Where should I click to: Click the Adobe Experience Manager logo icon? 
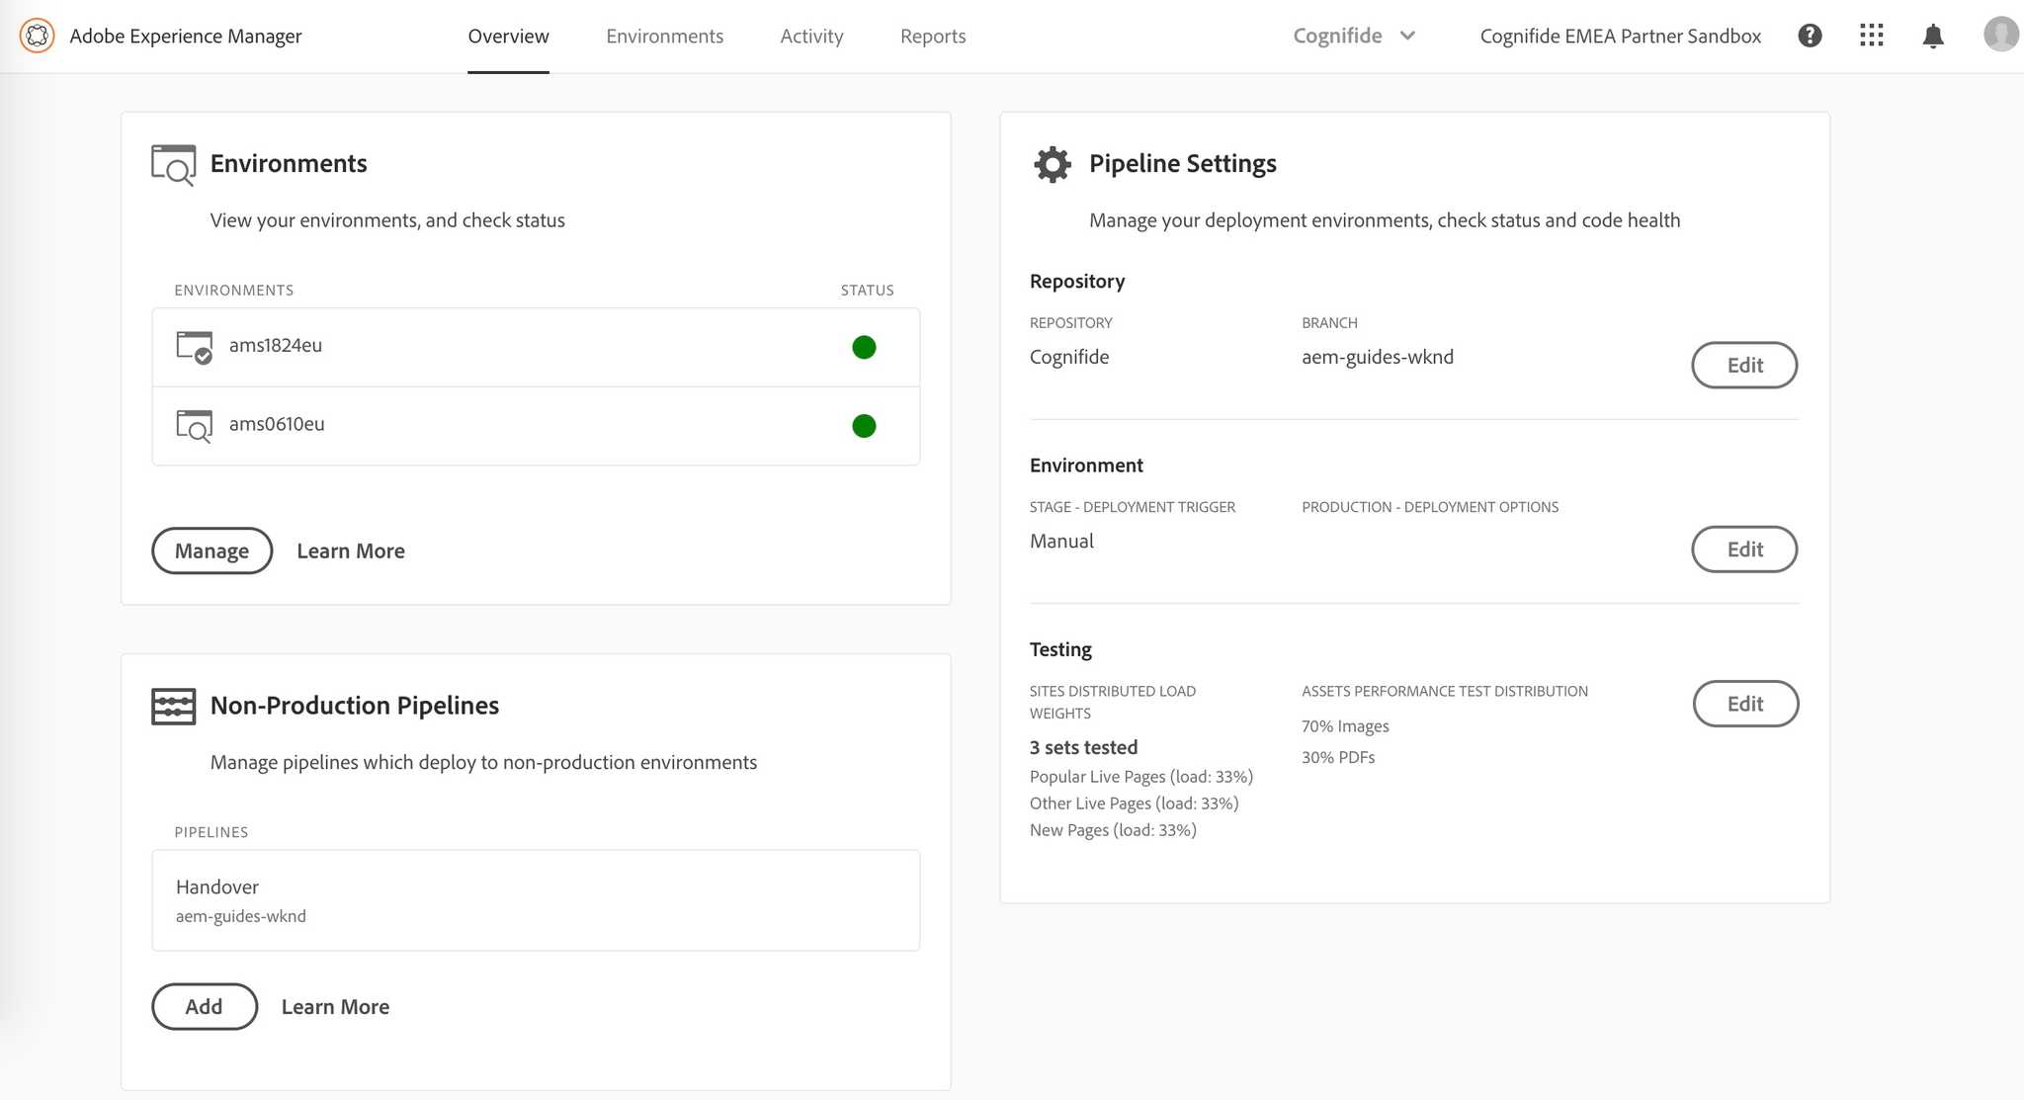pyautogui.click(x=37, y=36)
